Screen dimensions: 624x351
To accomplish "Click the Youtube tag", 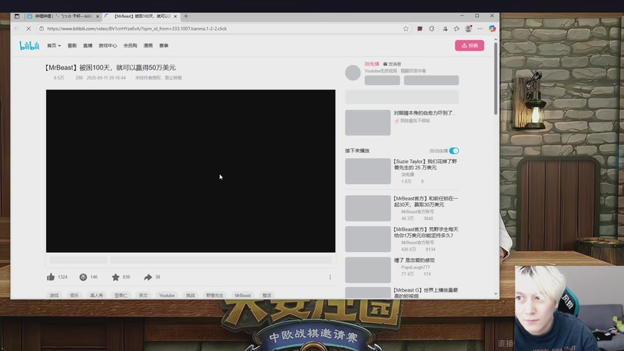I will tap(167, 296).
